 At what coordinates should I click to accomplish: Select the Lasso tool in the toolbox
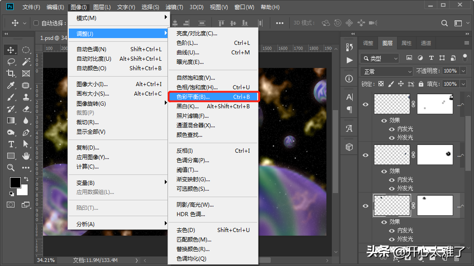click(x=11, y=62)
